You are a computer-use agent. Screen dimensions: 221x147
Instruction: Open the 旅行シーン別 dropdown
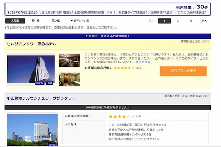[x=80, y=21]
